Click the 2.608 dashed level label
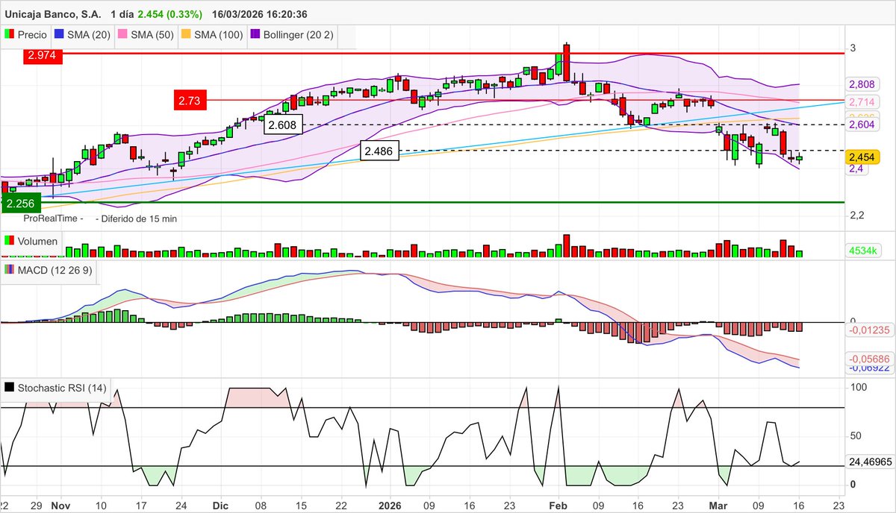The image size is (896, 513). pos(283,125)
